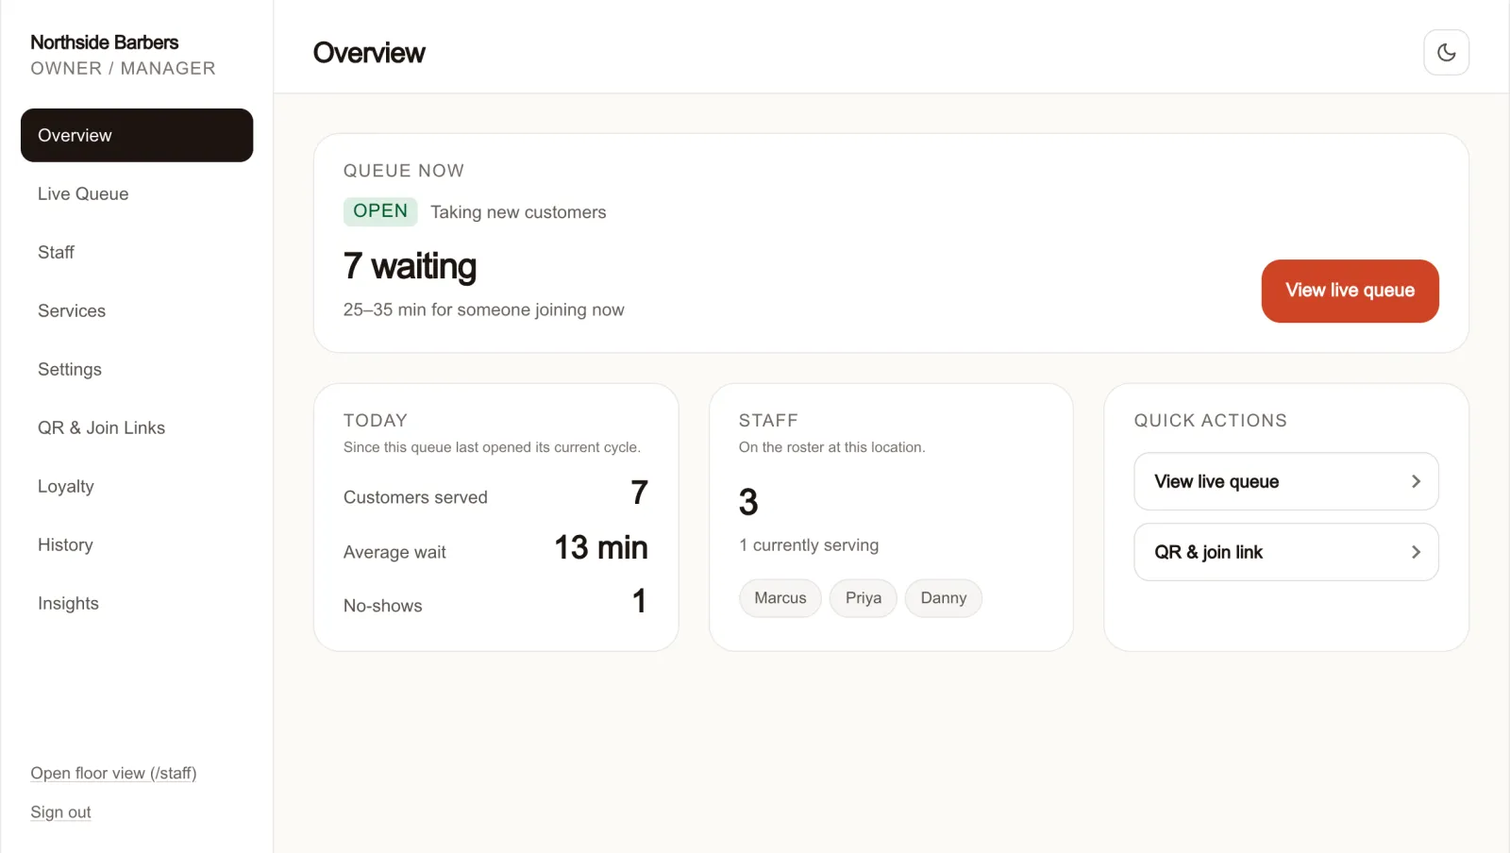Open the Loyalty section

tap(137, 486)
